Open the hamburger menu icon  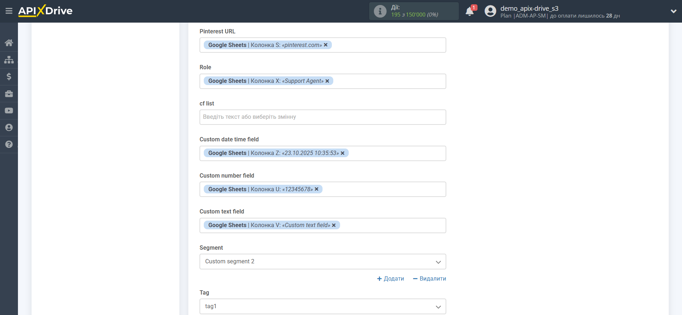click(x=9, y=11)
